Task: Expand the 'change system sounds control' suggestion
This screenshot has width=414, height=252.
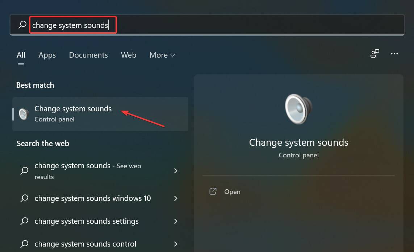Action: [176, 244]
